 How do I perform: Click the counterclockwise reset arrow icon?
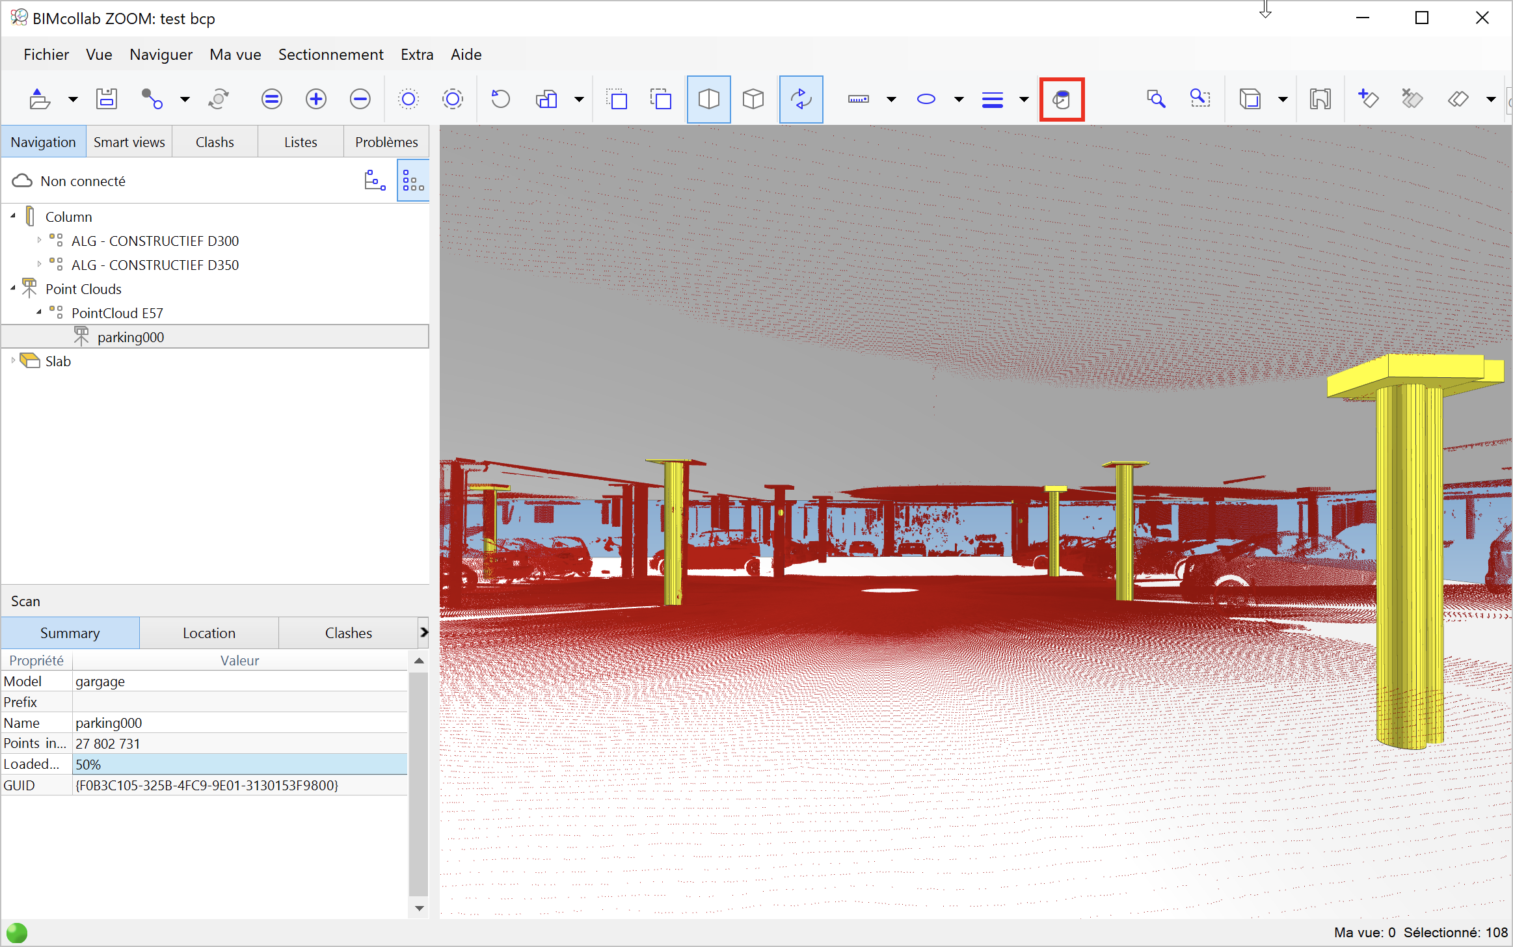(x=500, y=100)
